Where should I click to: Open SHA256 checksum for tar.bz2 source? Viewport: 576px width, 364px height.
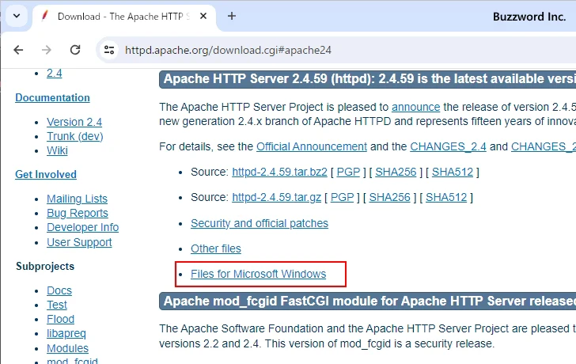[396, 172]
